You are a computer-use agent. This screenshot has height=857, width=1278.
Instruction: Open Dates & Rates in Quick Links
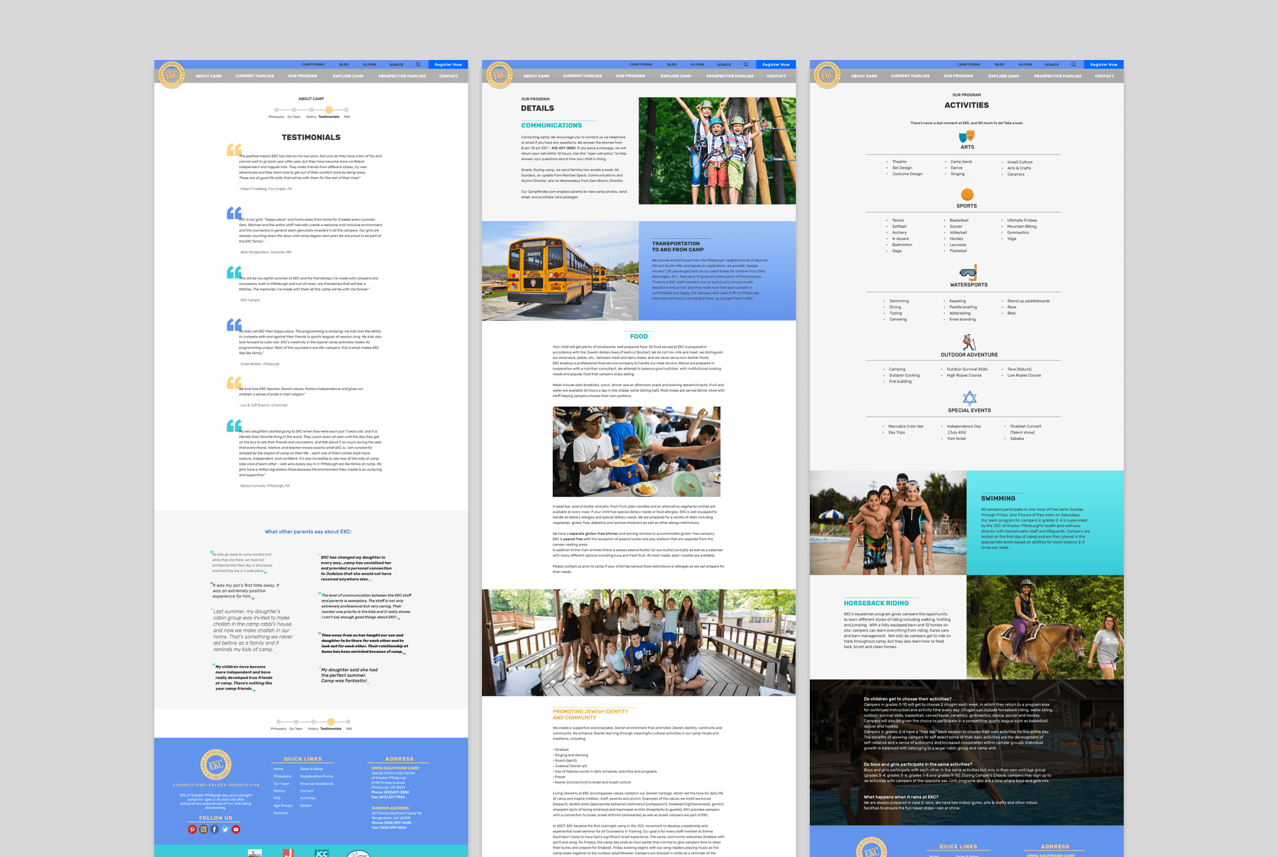[x=311, y=769]
